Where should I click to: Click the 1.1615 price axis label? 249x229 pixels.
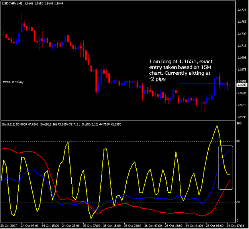click(242, 105)
